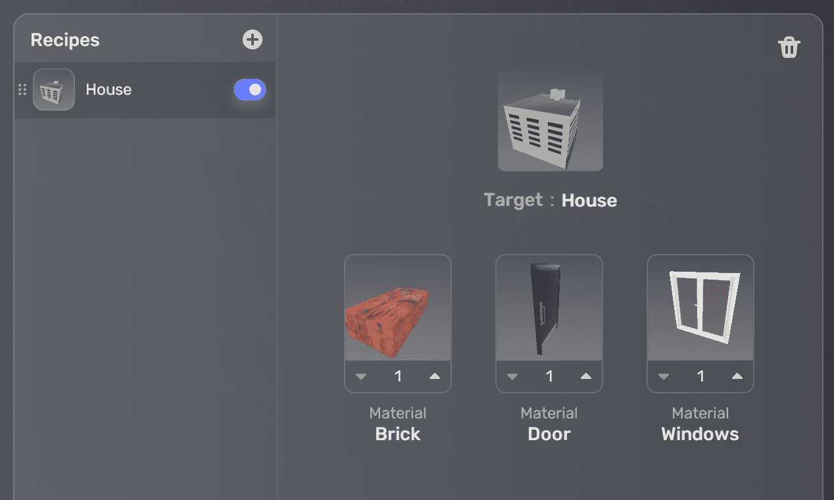
Task: Select the House recipe row
Action: [x=145, y=90]
